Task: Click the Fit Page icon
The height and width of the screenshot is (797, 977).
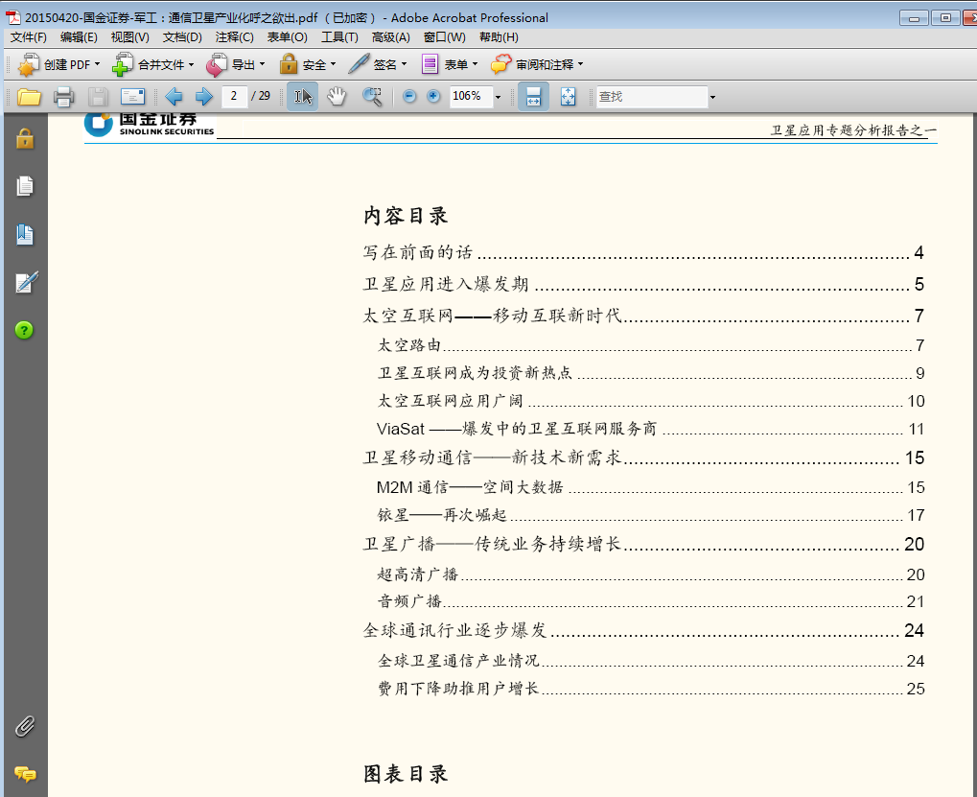Action: tap(569, 97)
